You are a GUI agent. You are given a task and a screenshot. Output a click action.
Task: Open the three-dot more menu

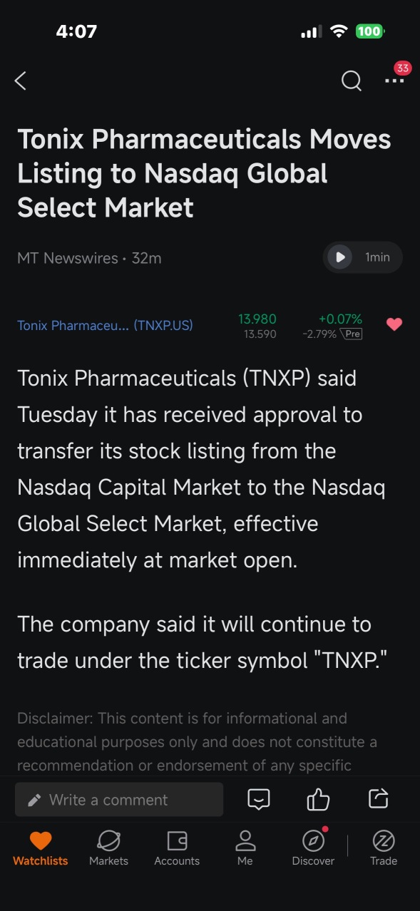coord(394,81)
